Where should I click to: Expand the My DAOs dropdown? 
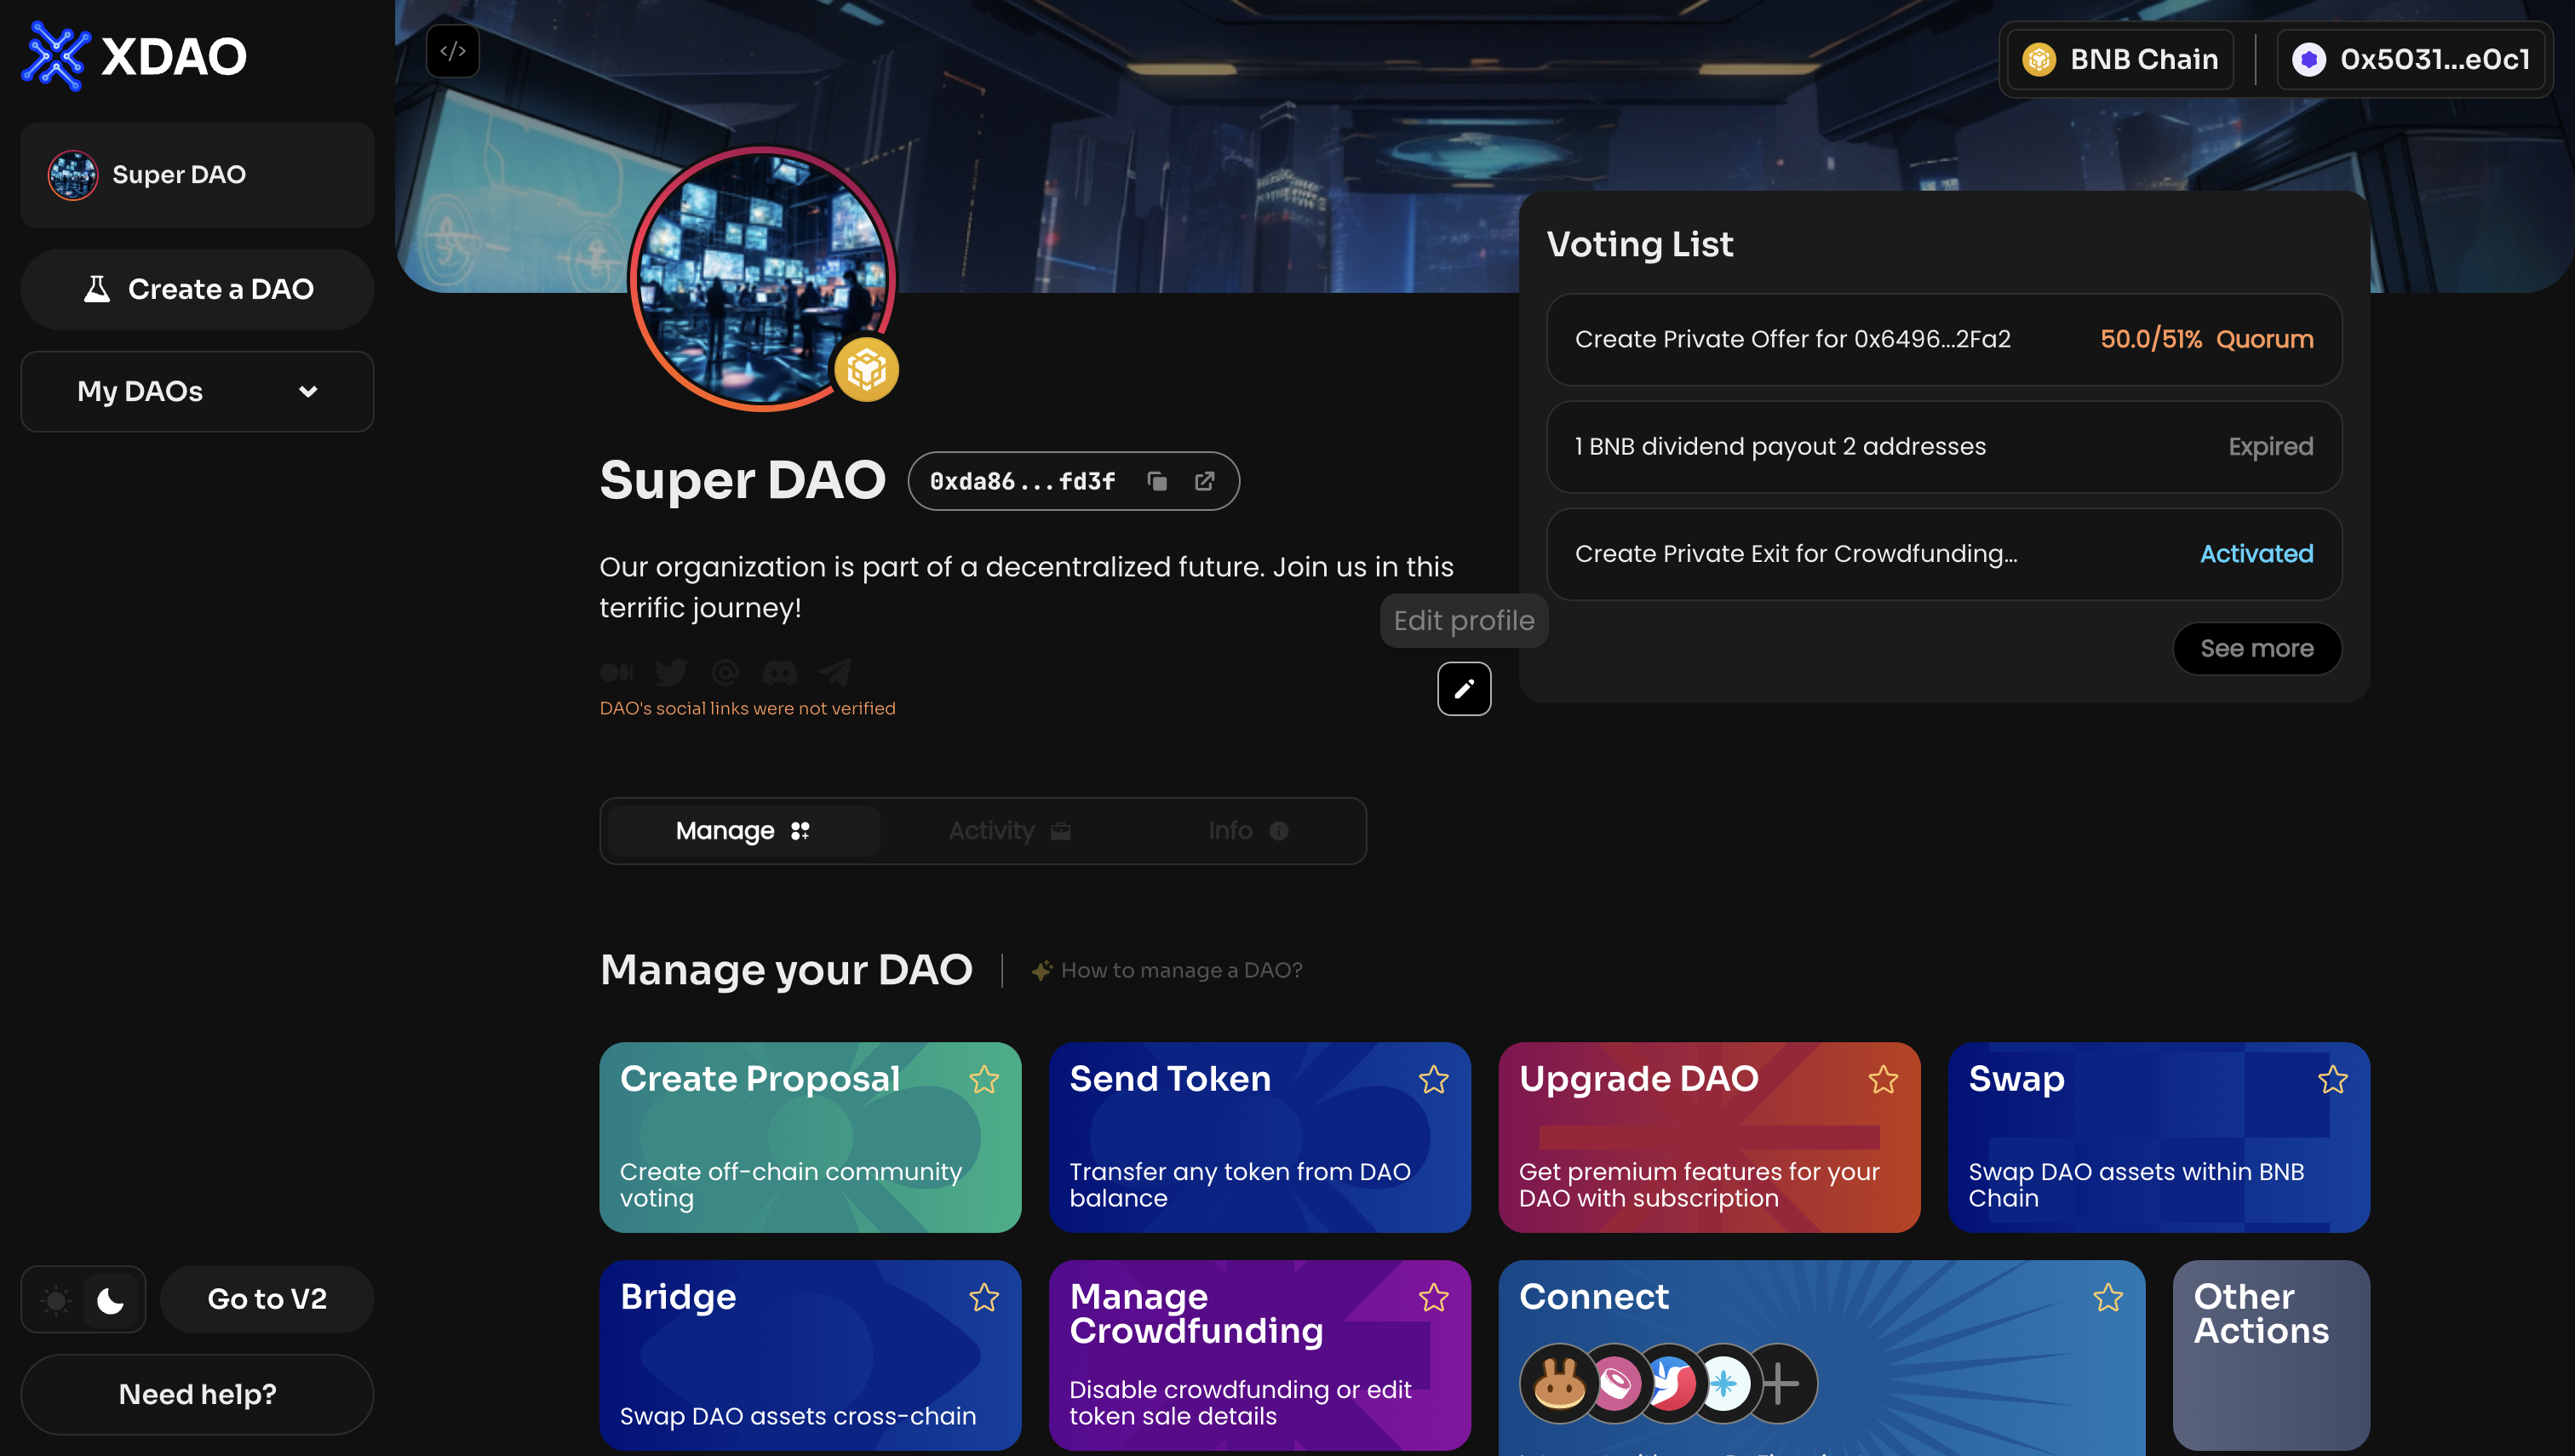click(x=197, y=391)
